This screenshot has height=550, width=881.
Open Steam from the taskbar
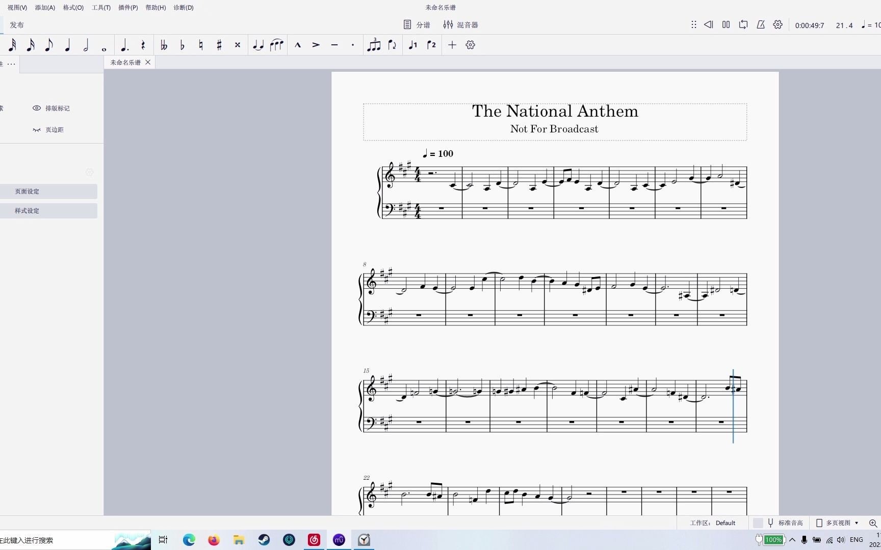[264, 540]
